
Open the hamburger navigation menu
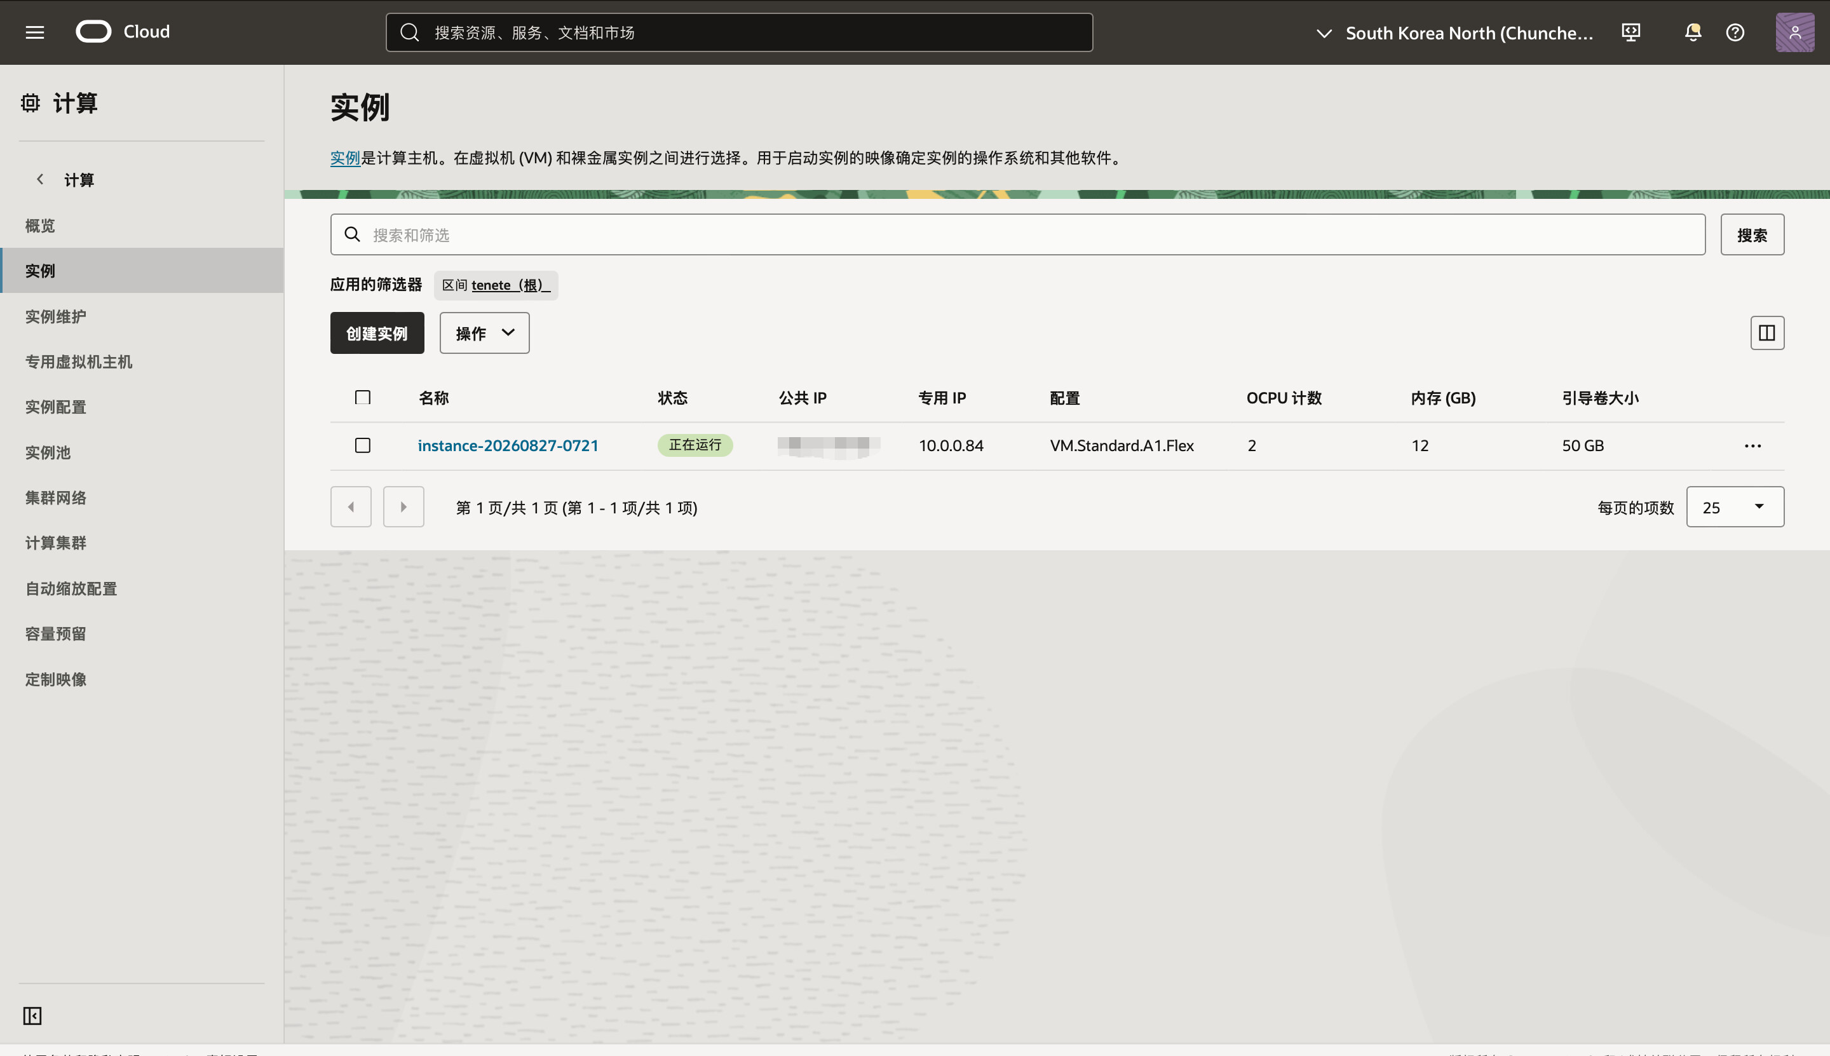pos(35,32)
